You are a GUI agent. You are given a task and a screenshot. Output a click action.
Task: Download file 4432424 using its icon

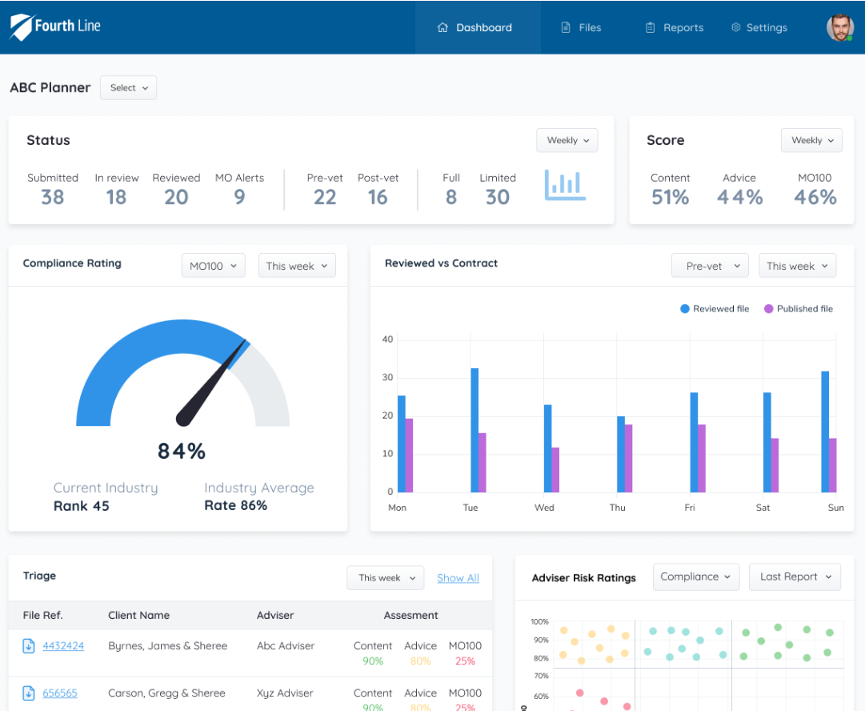coord(29,646)
